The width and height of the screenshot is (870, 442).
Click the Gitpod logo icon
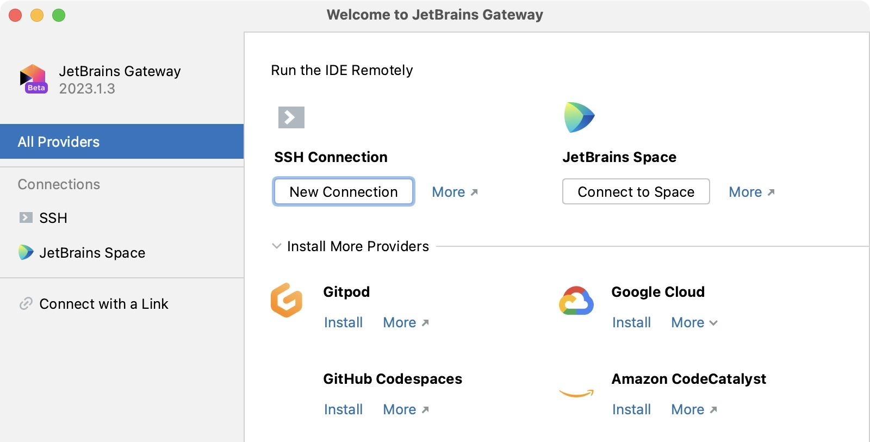[287, 300]
